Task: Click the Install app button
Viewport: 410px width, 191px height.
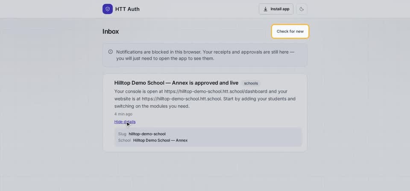Action: pyautogui.click(x=276, y=9)
